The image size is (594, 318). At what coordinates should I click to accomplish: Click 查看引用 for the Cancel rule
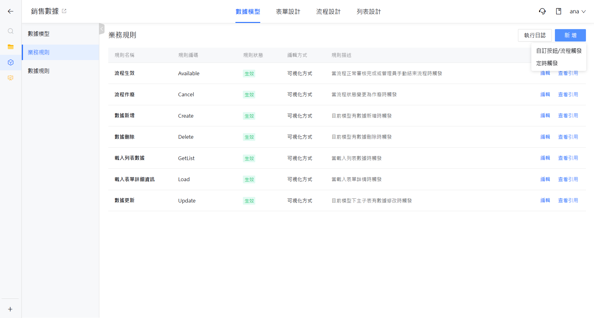568,94
